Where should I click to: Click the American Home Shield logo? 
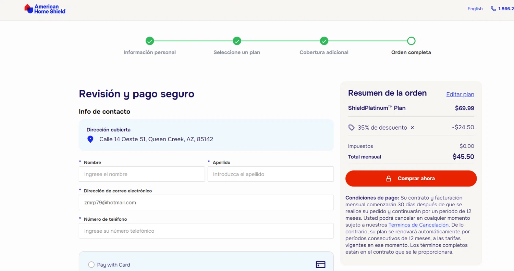click(45, 9)
